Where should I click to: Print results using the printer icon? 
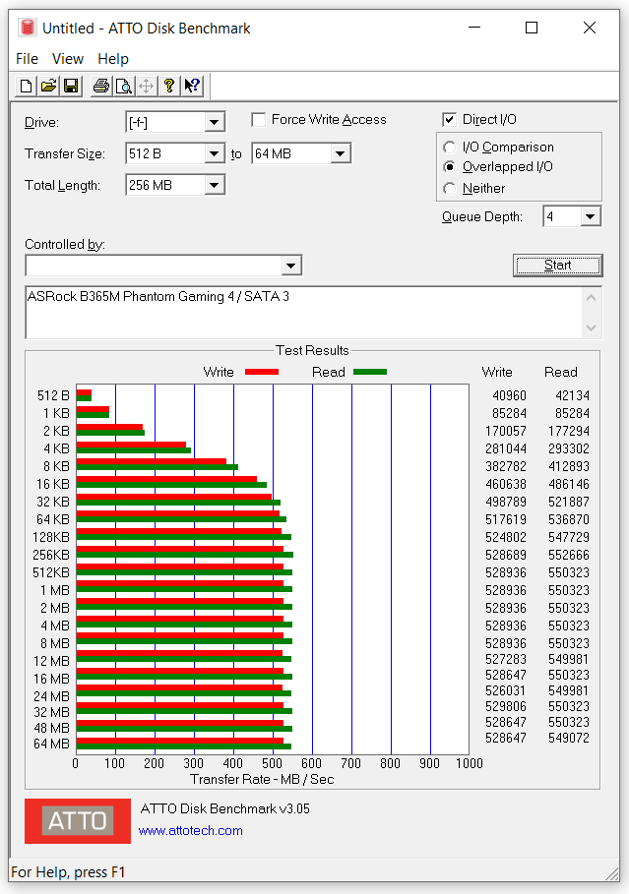coord(101,87)
